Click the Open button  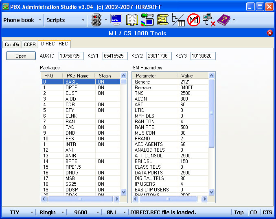point(21,56)
